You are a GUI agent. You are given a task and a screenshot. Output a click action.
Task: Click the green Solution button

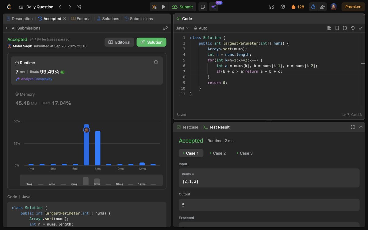click(x=151, y=42)
